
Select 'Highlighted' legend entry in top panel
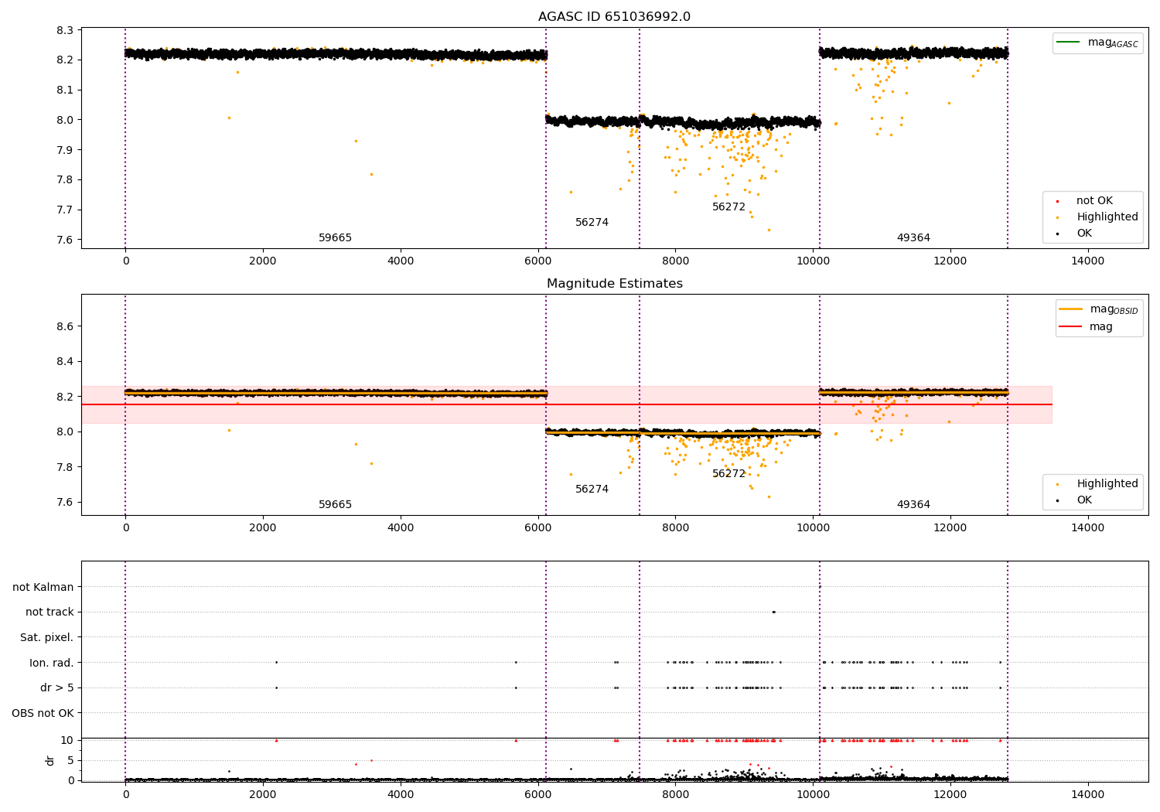(x=1107, y=217)
